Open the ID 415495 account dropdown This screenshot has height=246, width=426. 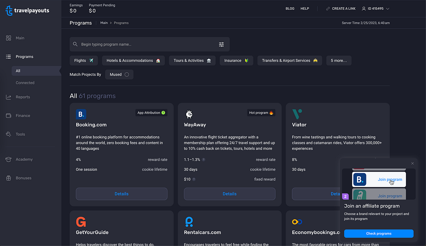376,9
